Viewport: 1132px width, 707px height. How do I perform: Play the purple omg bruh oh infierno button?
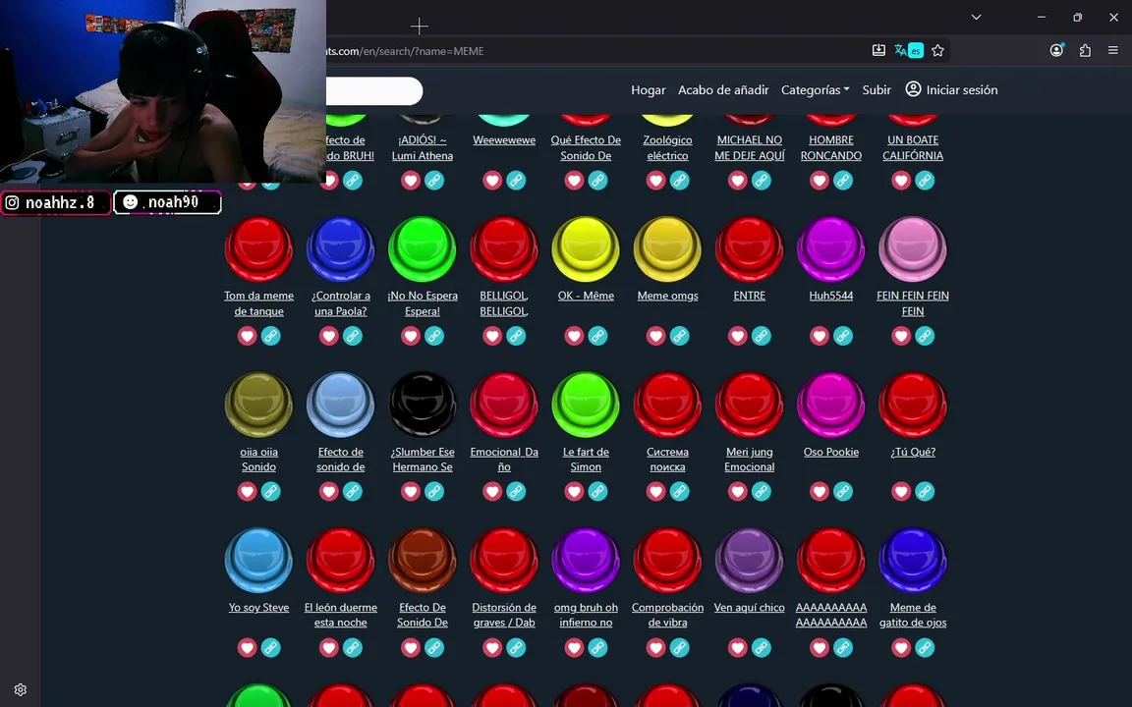point(586,561)
